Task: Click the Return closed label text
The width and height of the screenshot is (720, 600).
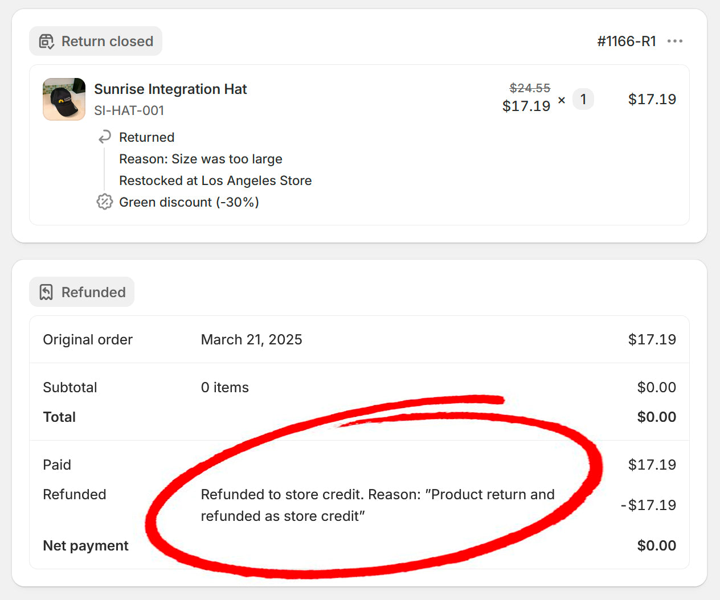Action: coord(107,42)
